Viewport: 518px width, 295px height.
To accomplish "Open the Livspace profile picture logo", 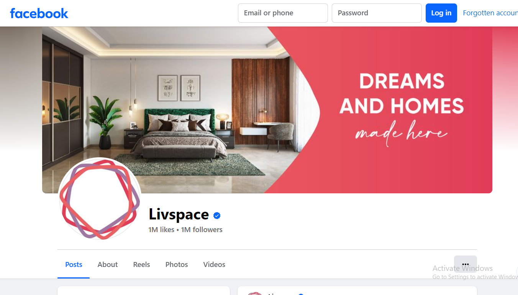I will [100, 199].
